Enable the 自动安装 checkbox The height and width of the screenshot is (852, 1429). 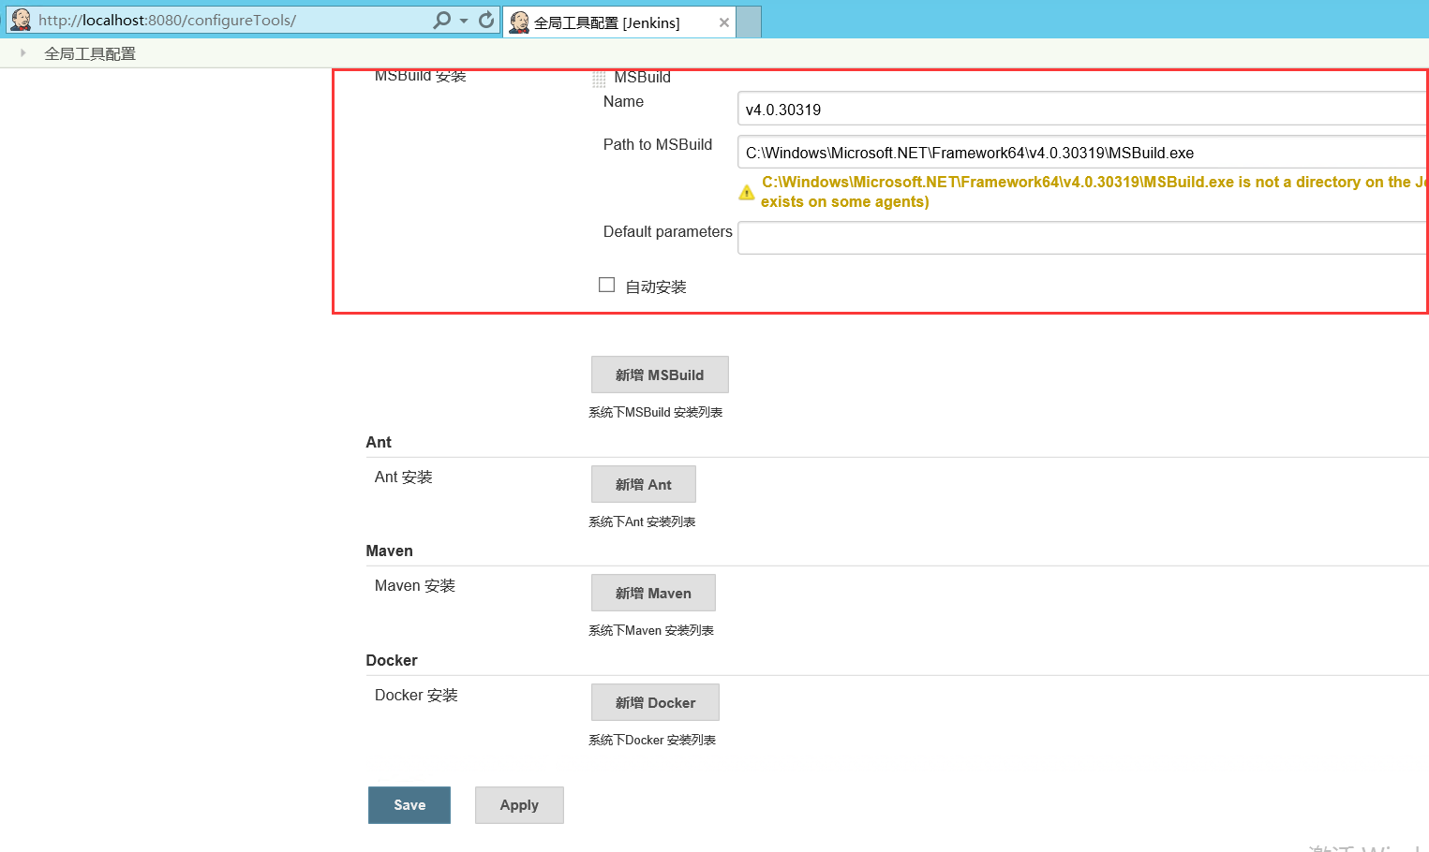pos(606,285)
